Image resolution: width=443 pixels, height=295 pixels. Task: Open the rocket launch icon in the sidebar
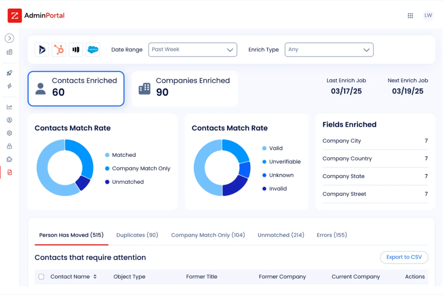9,73
